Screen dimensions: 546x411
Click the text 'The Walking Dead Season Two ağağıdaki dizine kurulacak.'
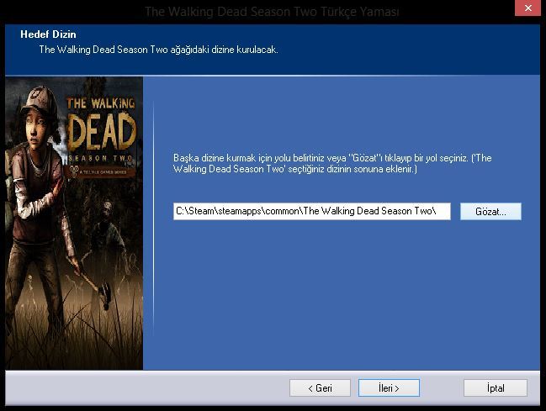(x=158, y=50)
